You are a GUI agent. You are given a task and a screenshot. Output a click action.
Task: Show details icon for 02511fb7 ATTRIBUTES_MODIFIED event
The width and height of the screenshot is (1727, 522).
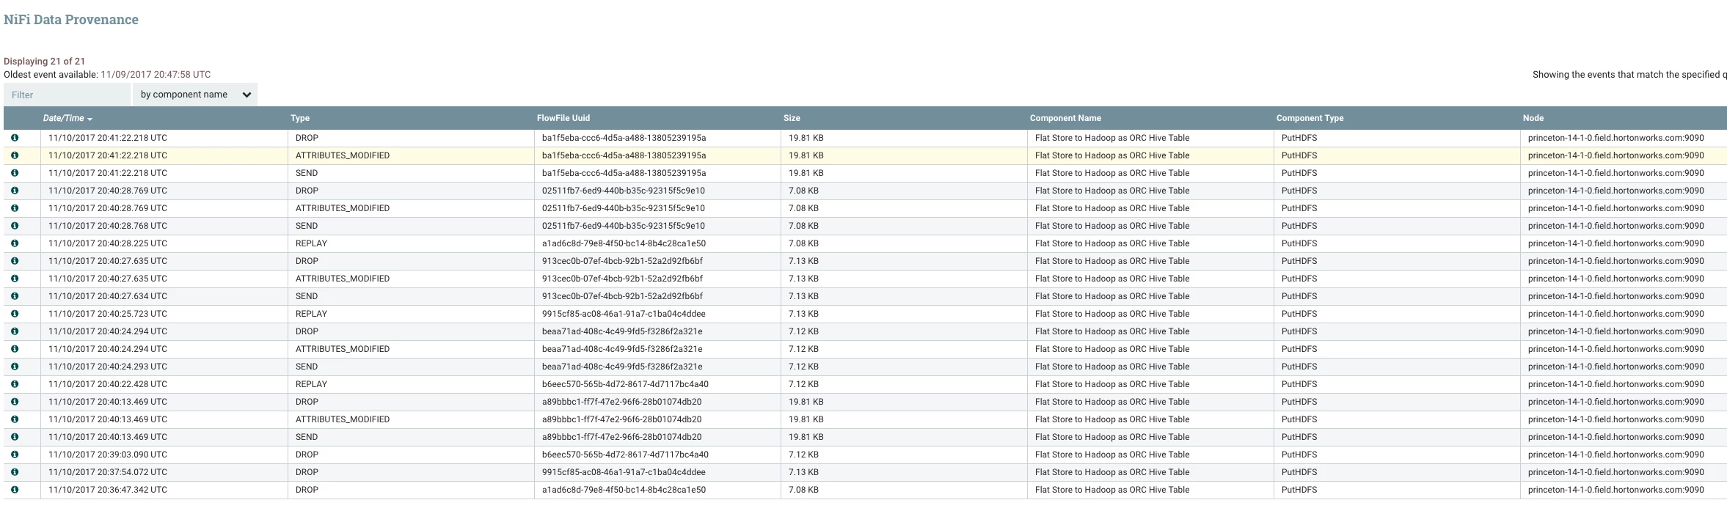(x=15, y=208)
